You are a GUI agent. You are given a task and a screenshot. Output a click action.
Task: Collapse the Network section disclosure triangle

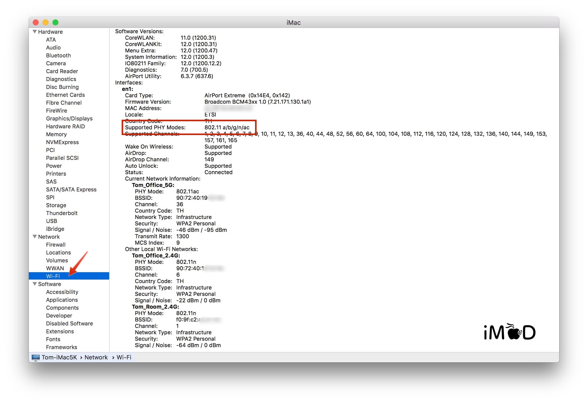click(34, 237)
